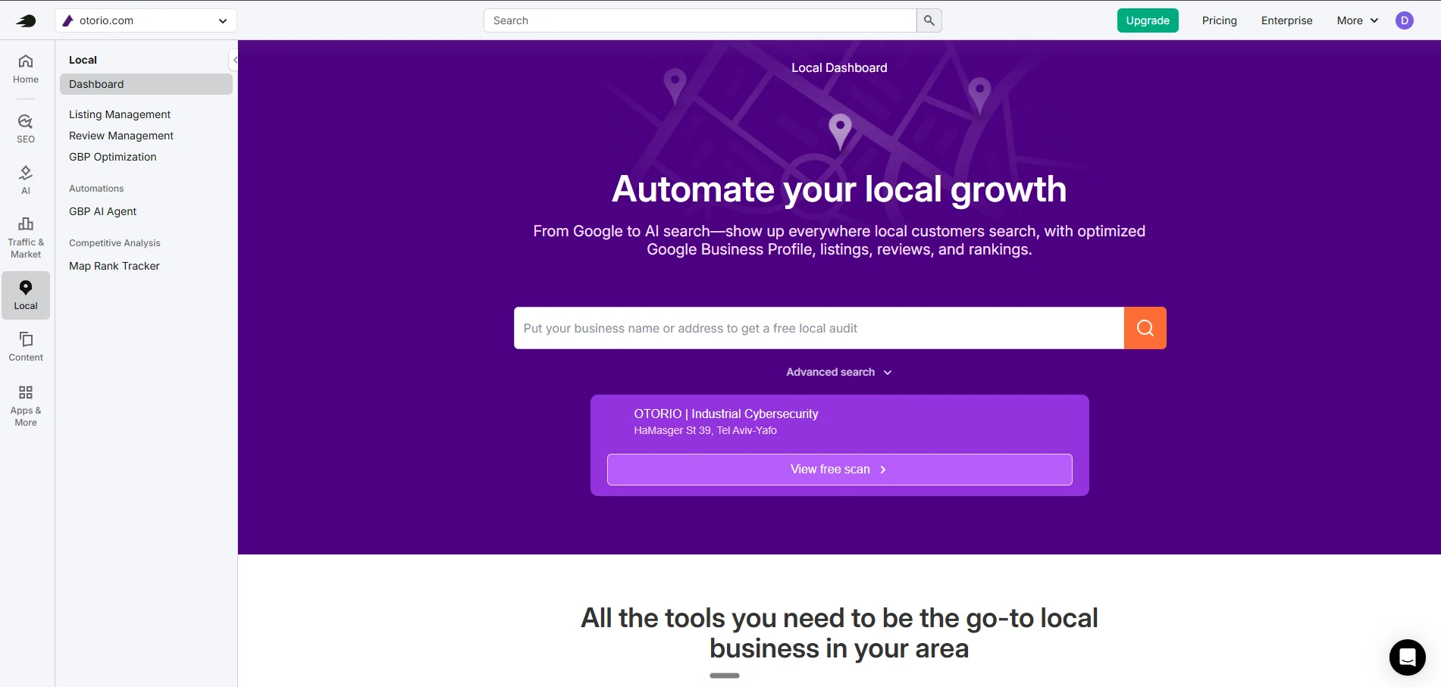
Task: Open GBP Optimization
Action: [113, 157]
